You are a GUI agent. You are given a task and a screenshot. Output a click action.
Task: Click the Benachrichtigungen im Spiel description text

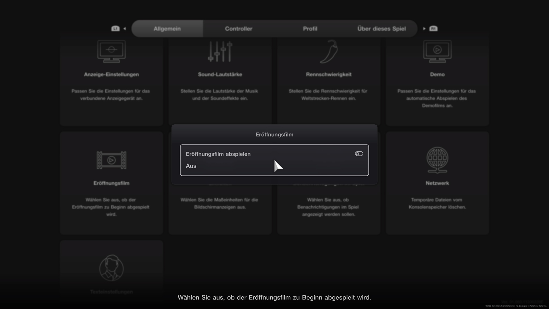coord(328,207)
